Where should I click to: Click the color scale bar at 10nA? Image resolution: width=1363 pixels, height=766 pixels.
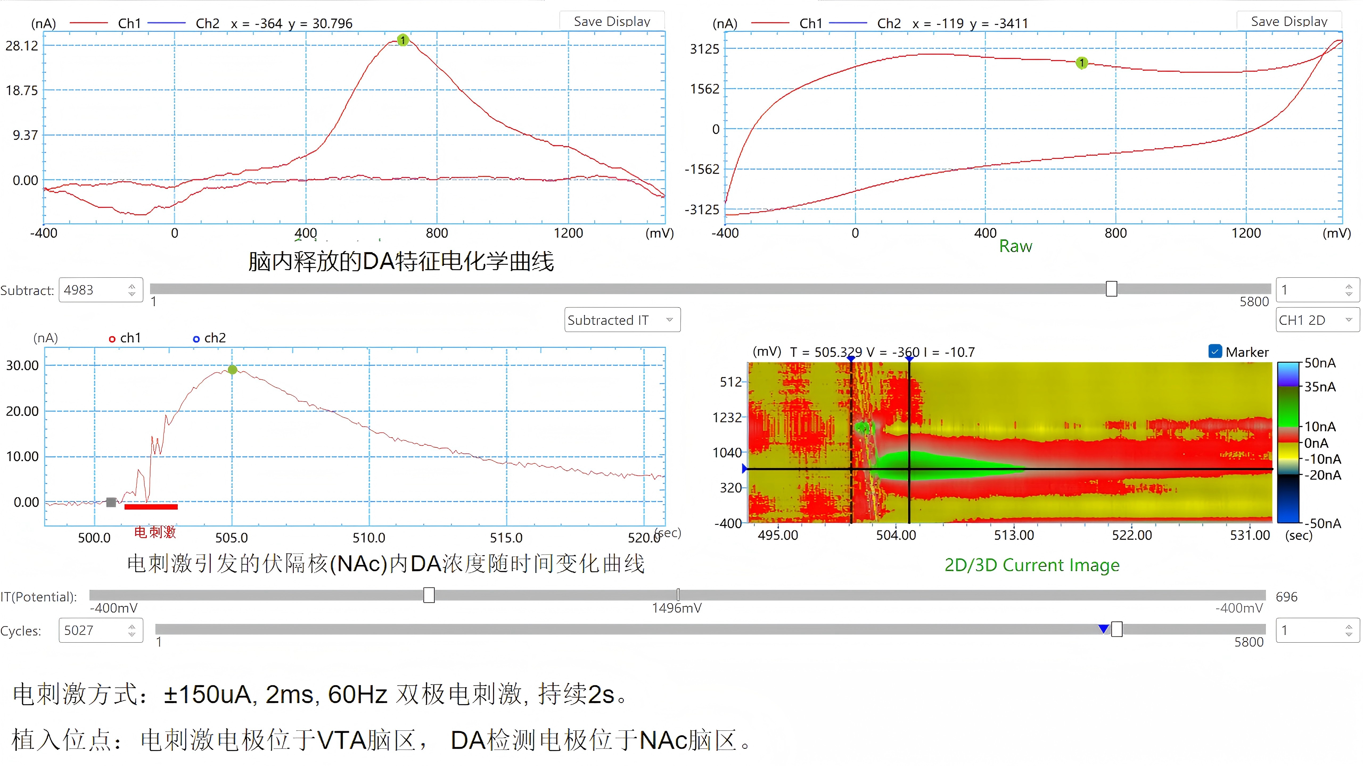1288,426
